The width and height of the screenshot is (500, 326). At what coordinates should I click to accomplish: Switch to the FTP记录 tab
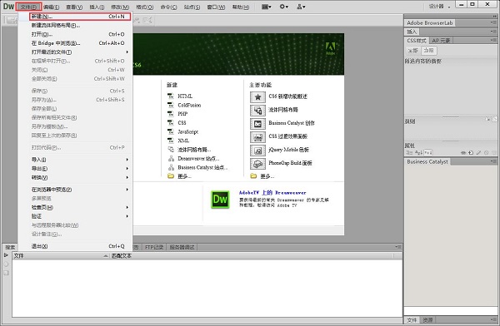154,247
